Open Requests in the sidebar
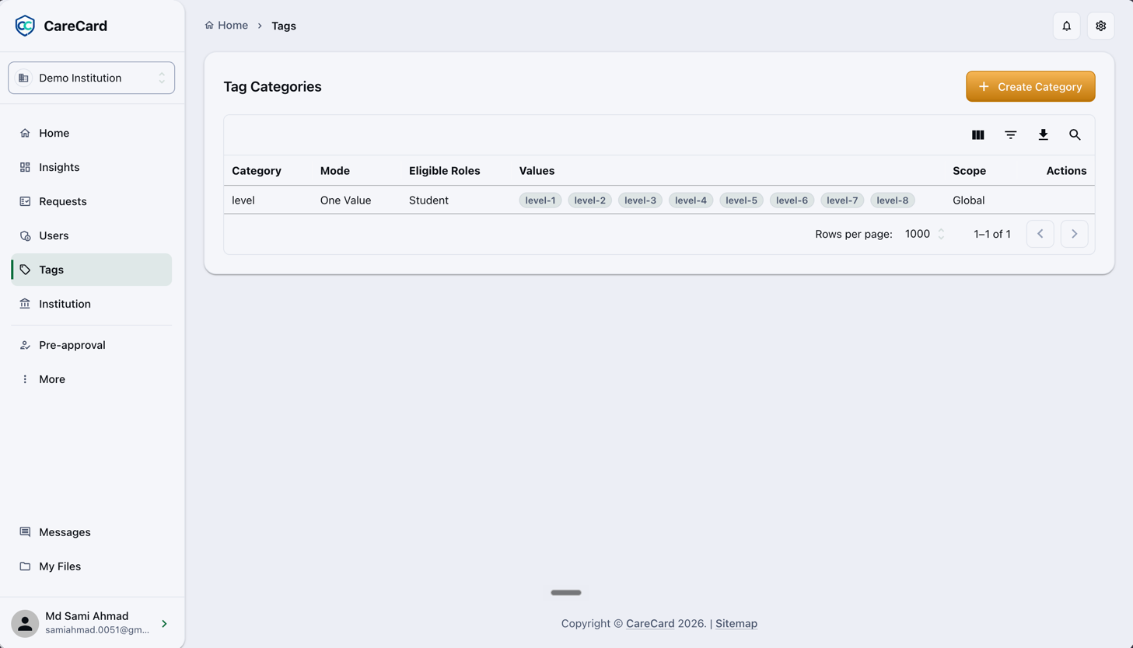 coord(91,201)
